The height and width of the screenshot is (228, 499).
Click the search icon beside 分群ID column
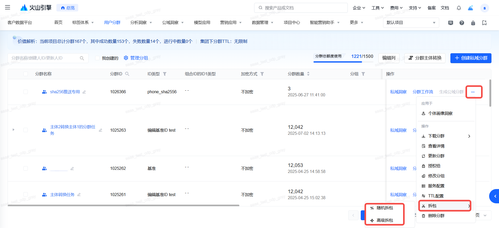[x=127, y=74]
